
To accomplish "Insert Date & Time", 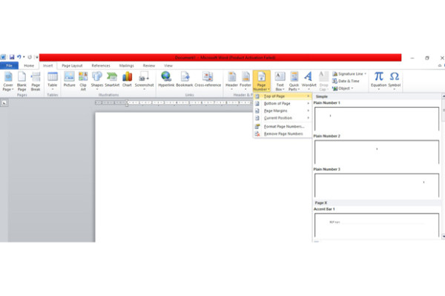I will 346,81.
